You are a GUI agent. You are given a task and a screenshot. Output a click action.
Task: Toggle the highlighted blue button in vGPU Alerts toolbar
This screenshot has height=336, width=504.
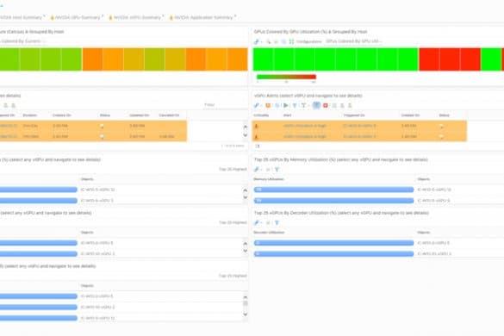pos(316,105)
